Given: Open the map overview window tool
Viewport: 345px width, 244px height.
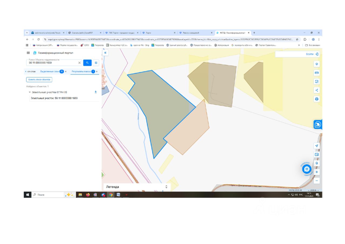Looking at the screenshot, I should pos(317,154).
